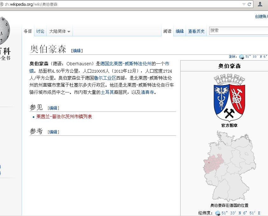Click the 官方图章 caption text
The width and height of the screenshot is (268, 216).
click(229, 126)
